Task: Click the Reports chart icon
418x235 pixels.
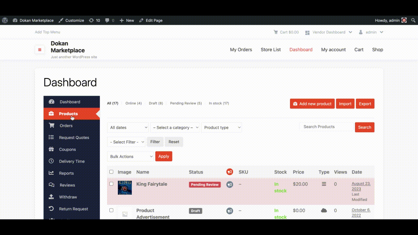Action: [x=51, y=173]
